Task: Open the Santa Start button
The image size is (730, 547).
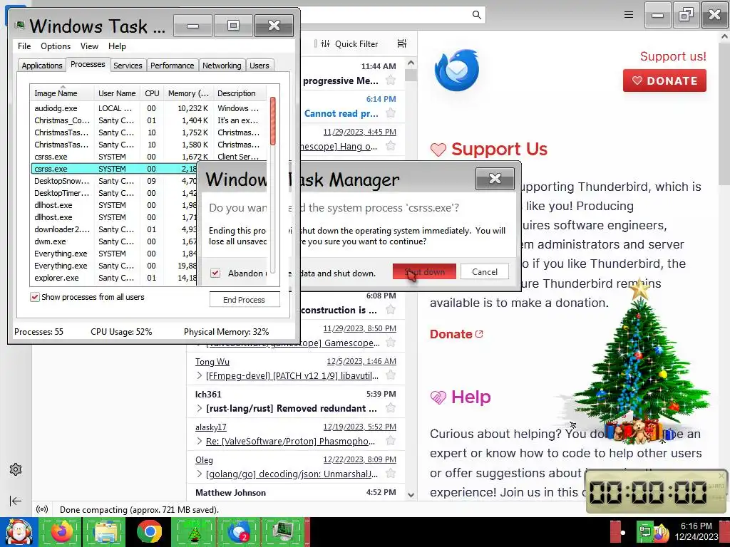Action: (19, 533)
